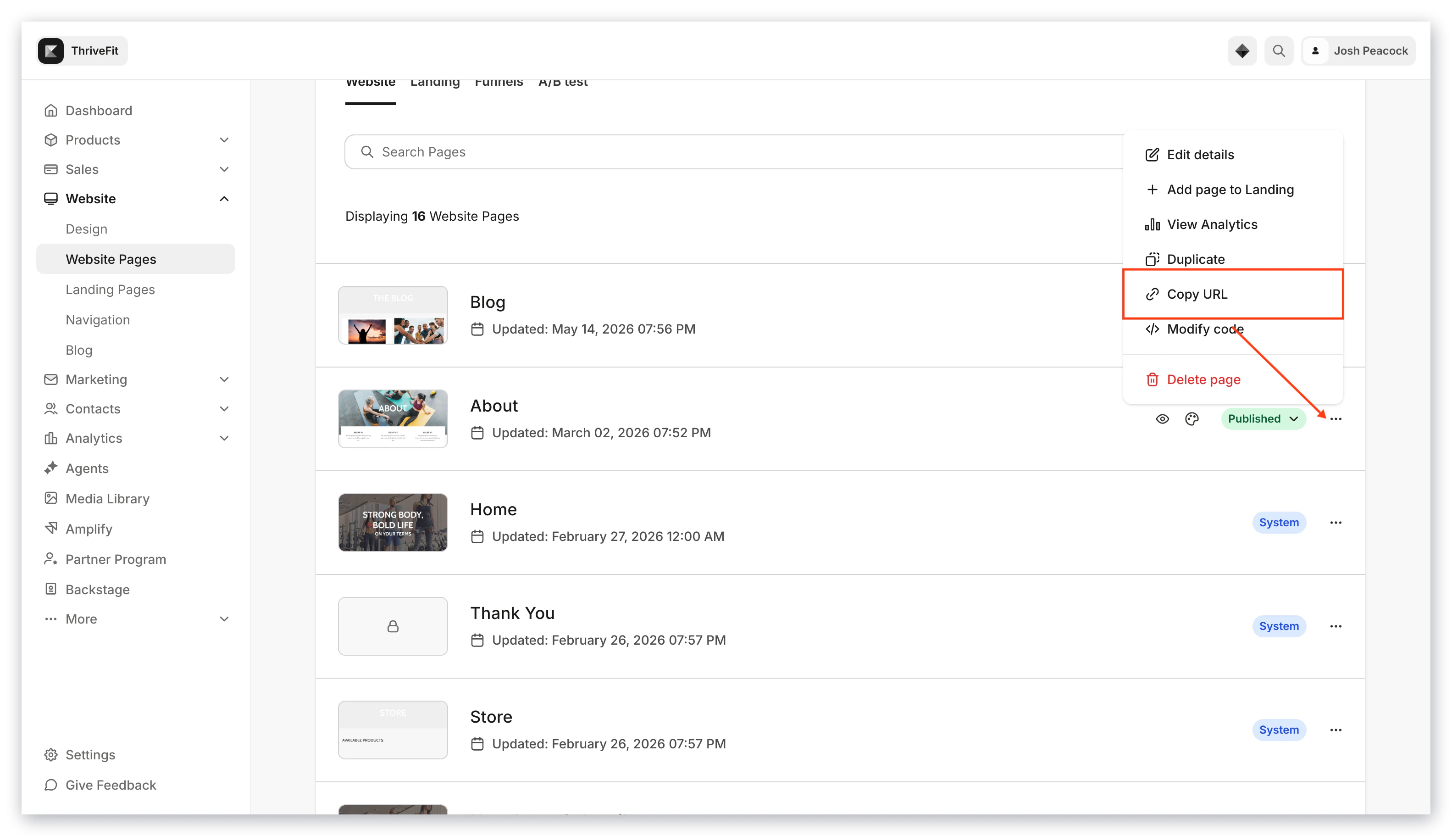Open three-dot menu for Store page

[x=1335, y=730]
